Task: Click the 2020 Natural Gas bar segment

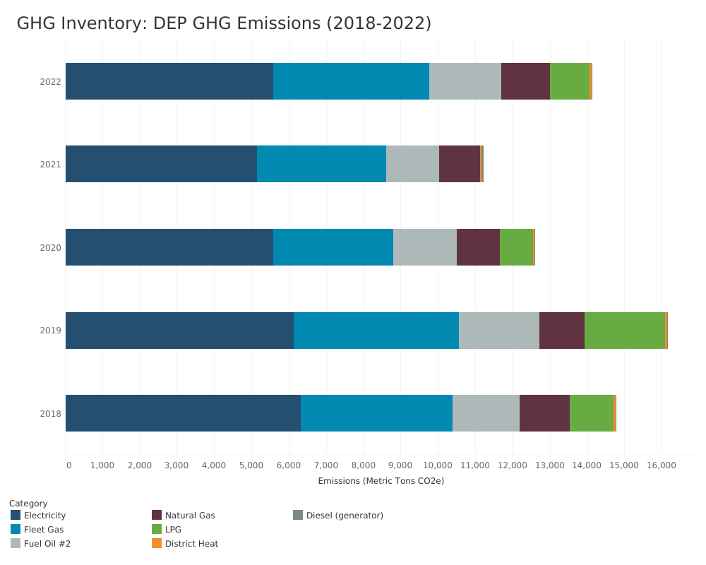Action: pos(478,247)
